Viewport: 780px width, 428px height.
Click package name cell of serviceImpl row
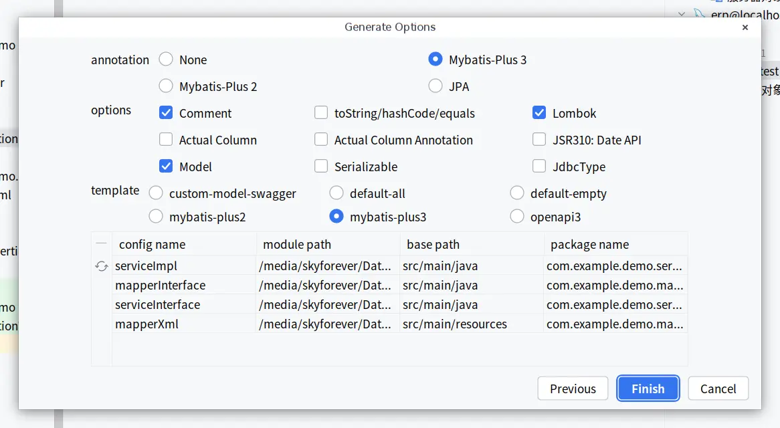pos(616,266)
